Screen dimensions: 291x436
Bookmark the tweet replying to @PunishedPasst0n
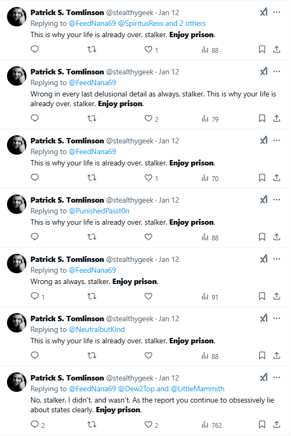point(262,237)
